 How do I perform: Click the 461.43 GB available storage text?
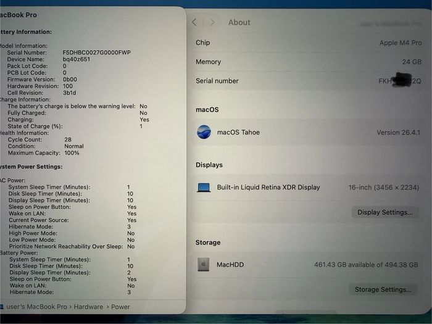[366, 265]
